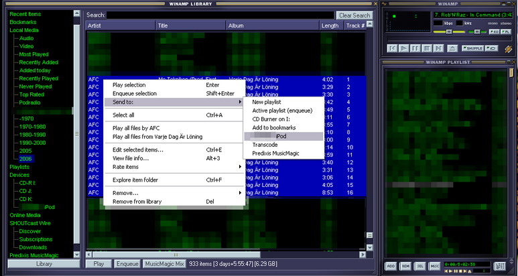Send to New playlist in submenu

283,102
